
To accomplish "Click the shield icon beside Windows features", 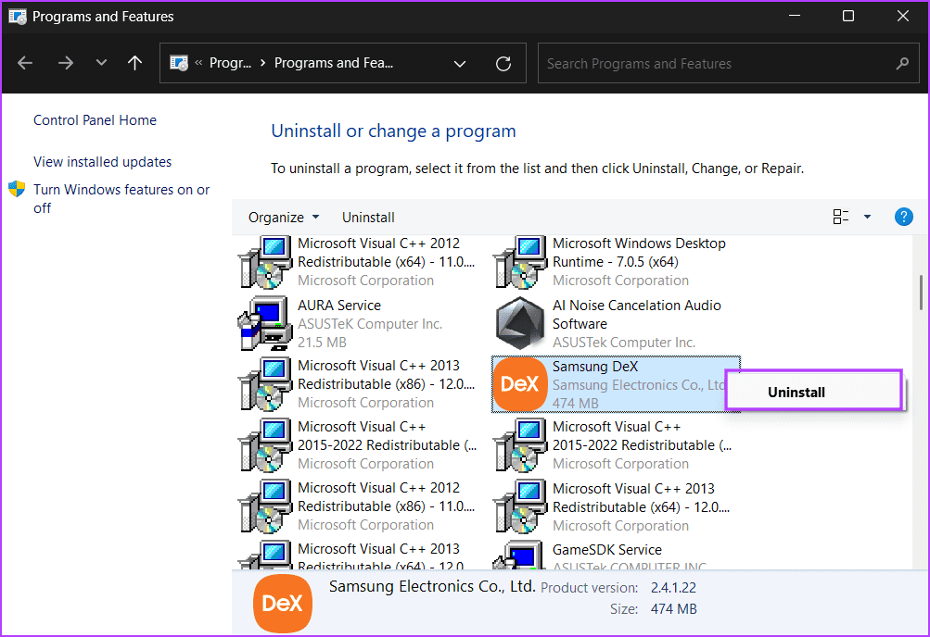I will pyautogui.click(x=17, y=190).
